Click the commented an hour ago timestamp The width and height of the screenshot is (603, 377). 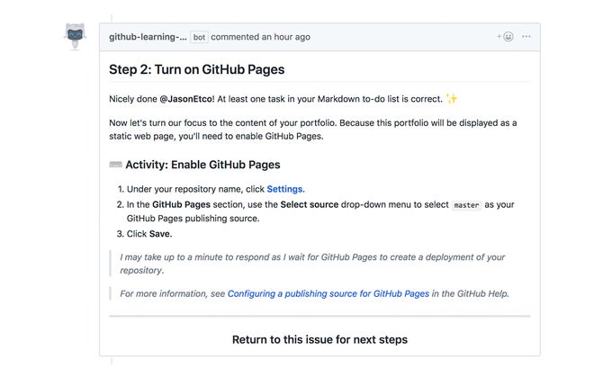pyautogui.click(x=260, y=37)
